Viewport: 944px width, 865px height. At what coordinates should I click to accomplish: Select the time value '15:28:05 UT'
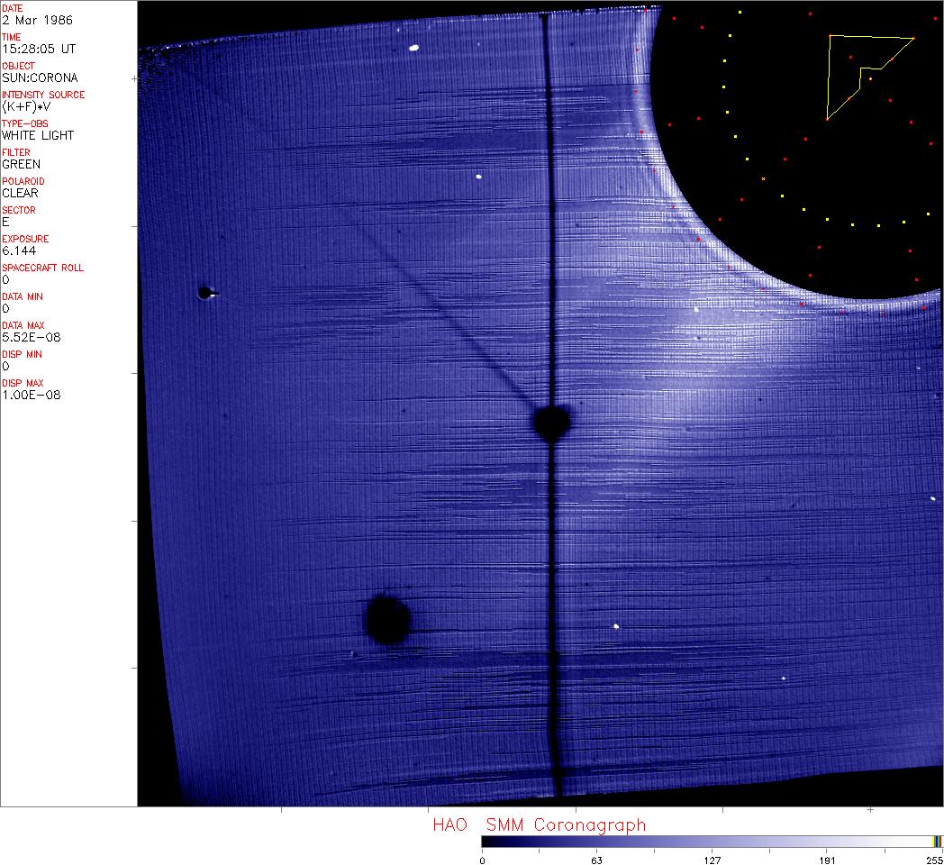tap(39, 49)
